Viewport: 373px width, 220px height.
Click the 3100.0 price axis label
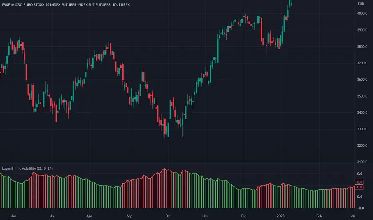(x=362, y=162)
